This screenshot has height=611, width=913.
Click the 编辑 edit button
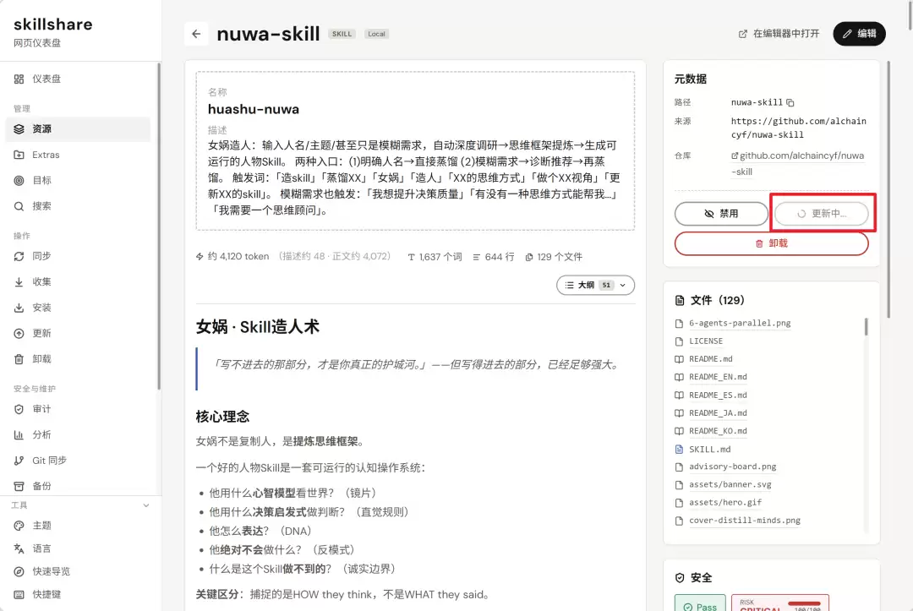[x=859, y=34]
